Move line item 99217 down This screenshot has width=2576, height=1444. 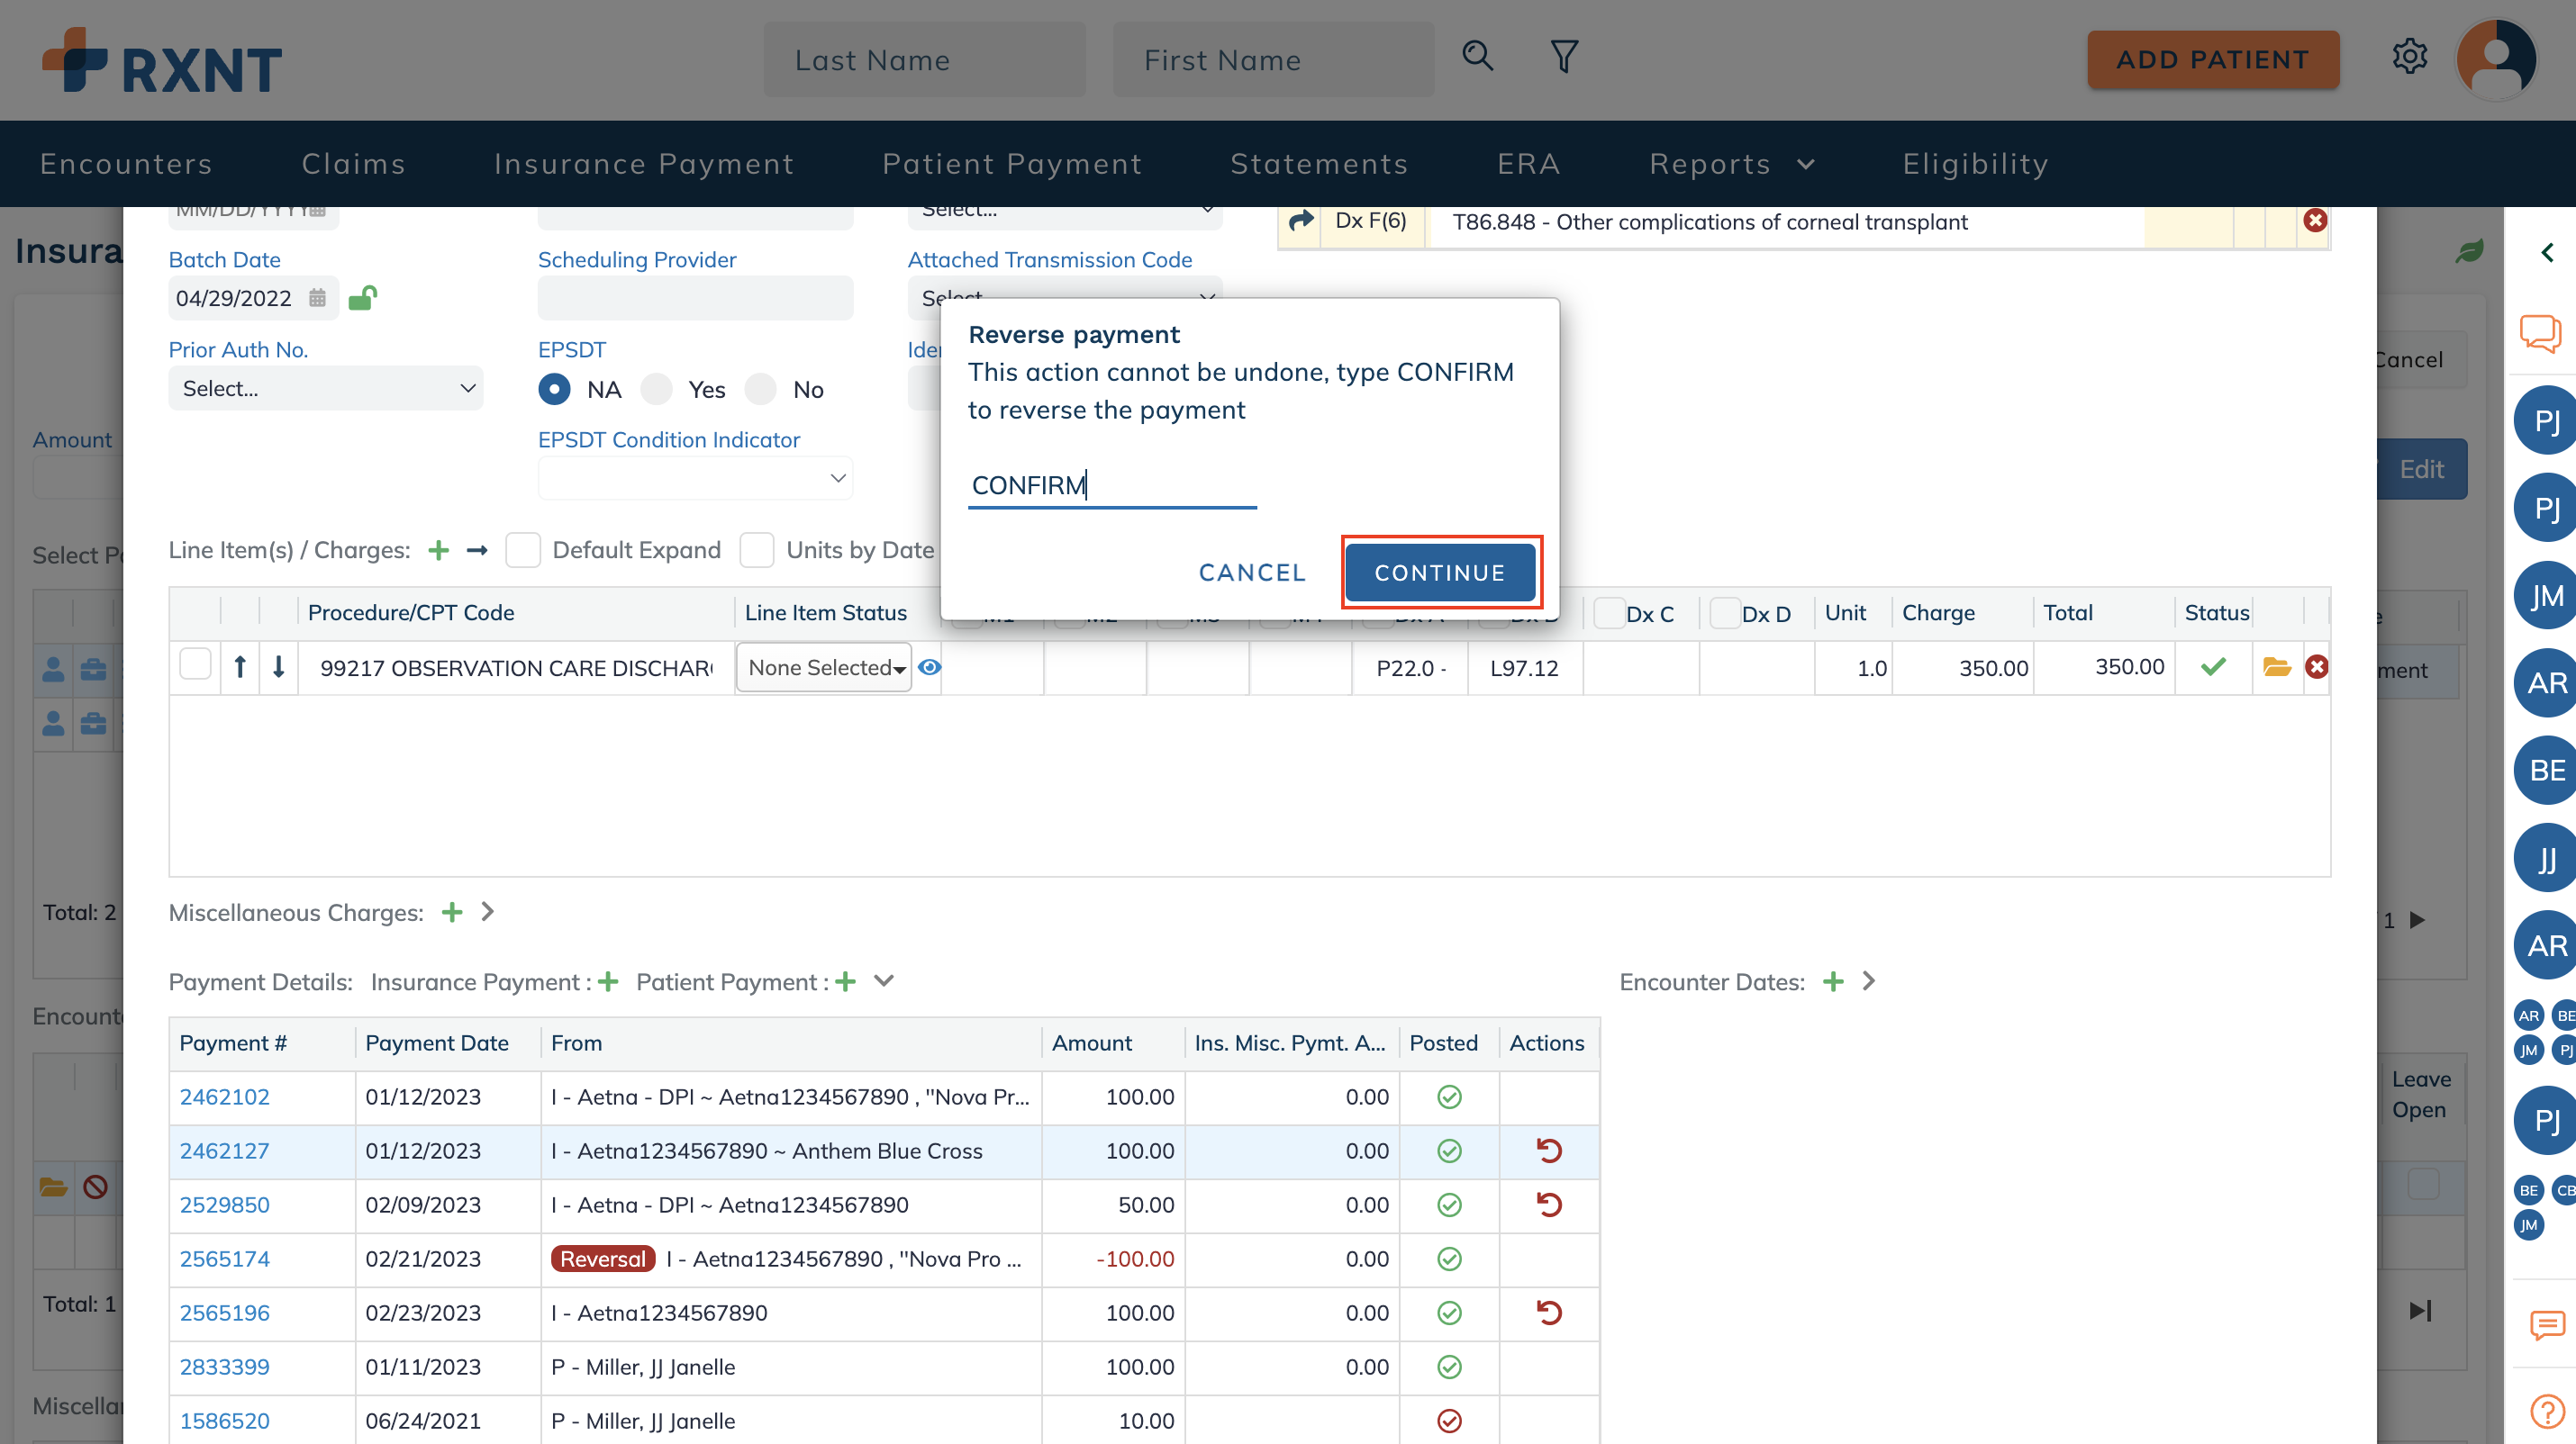(x=279, y=666)
